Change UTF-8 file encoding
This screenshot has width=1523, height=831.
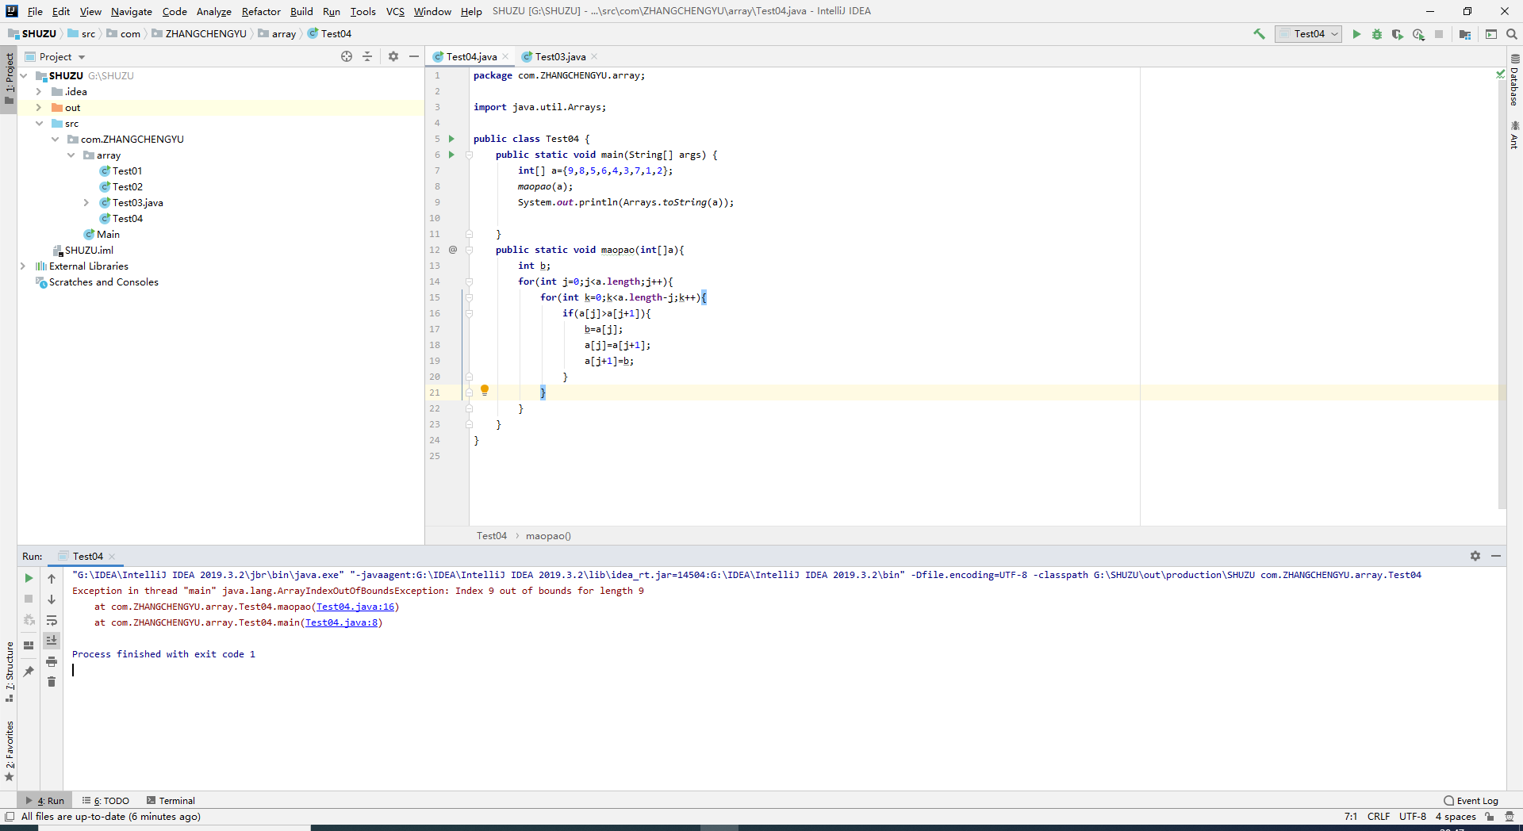[x=1413, y=816]
